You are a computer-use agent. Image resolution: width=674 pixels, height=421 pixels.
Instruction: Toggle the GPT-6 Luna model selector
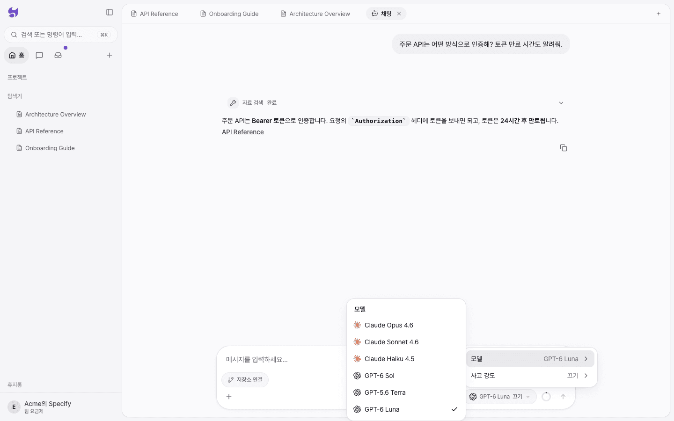pos(500,397)
